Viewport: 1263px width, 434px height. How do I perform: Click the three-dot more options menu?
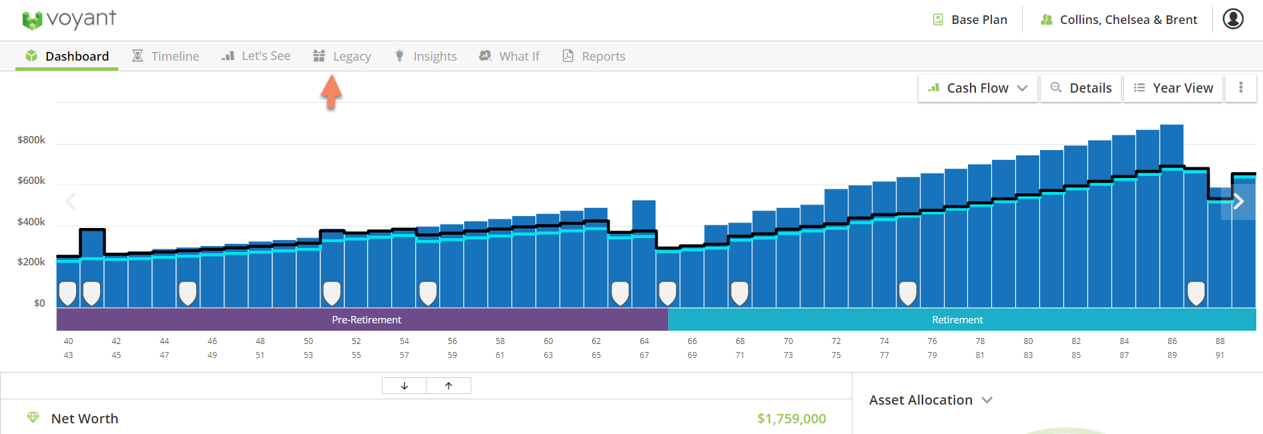pos(1240,88)
